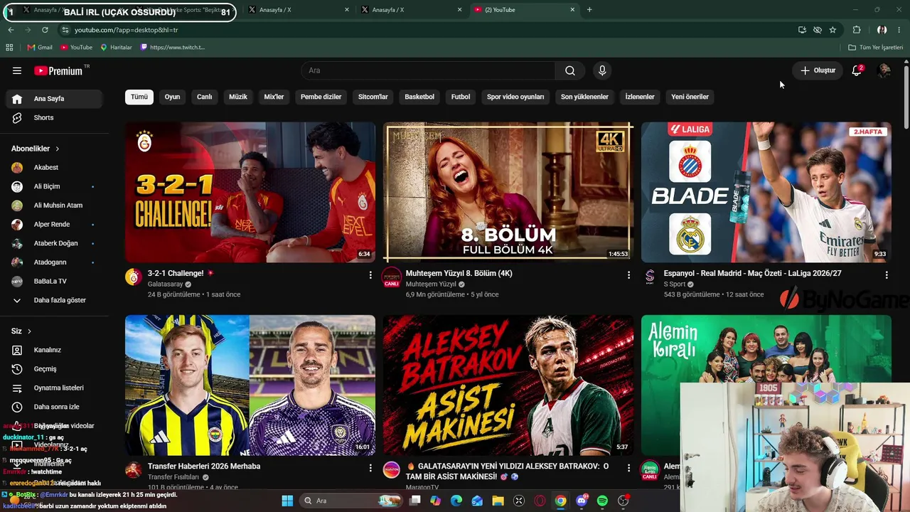The width and height of the screenshot is (910, 512).
Task: Open Discord from the taskbar
Action: point(582,501)
